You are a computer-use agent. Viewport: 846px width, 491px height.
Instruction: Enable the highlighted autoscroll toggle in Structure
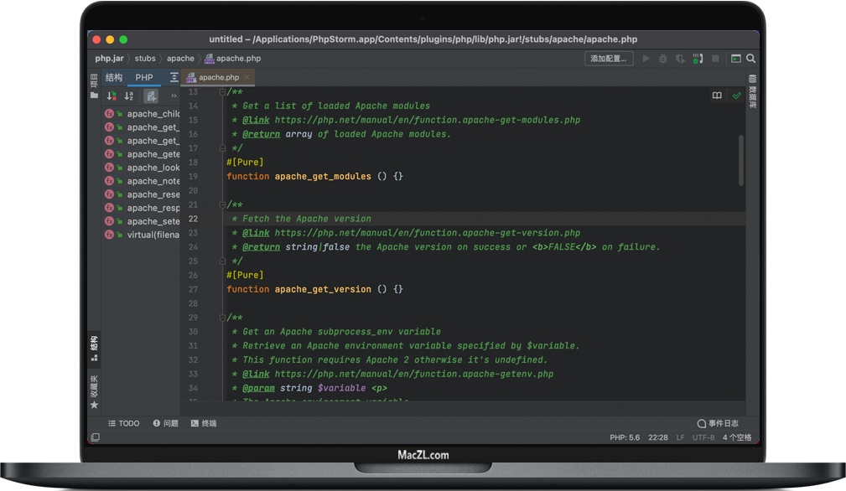tap(151, 96)
